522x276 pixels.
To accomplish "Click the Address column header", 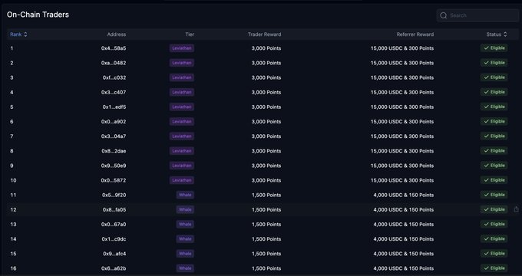I will (x=117, y=34).
